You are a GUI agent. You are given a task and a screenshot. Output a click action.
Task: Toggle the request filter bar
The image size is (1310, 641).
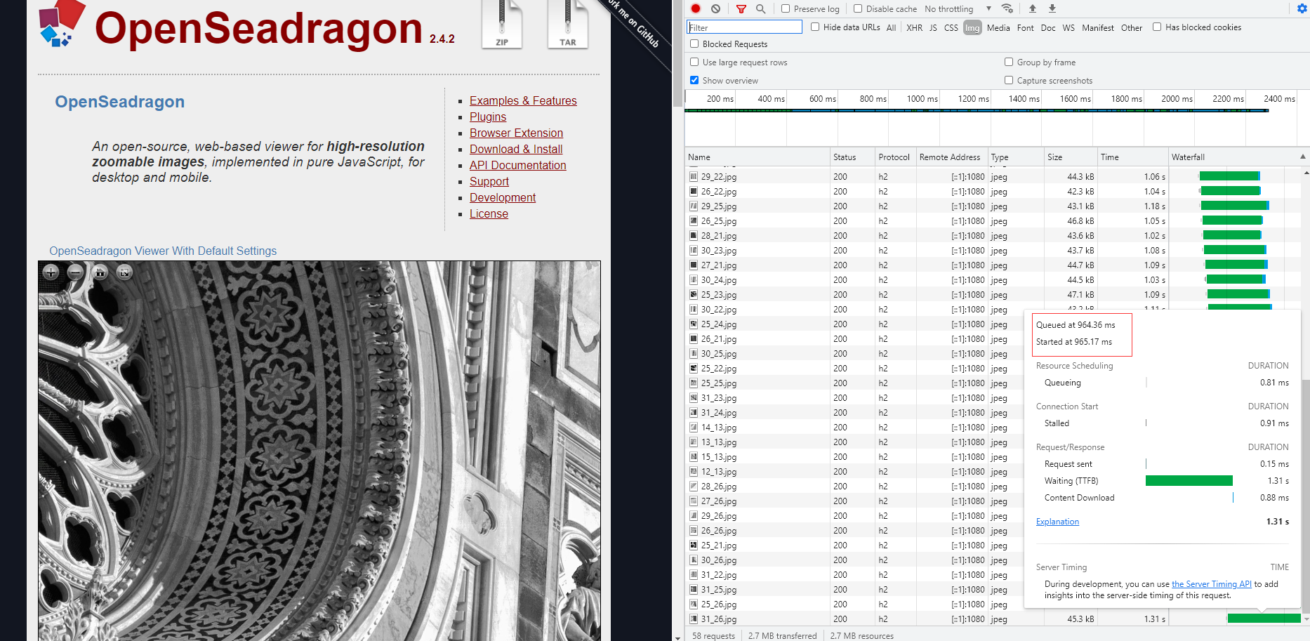click(x=741, y=8)
